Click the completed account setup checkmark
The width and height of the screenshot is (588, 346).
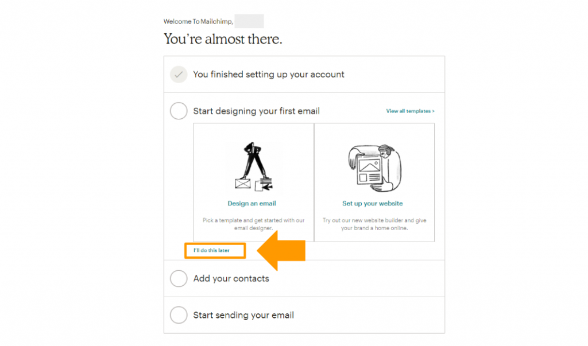pos(179,75)
